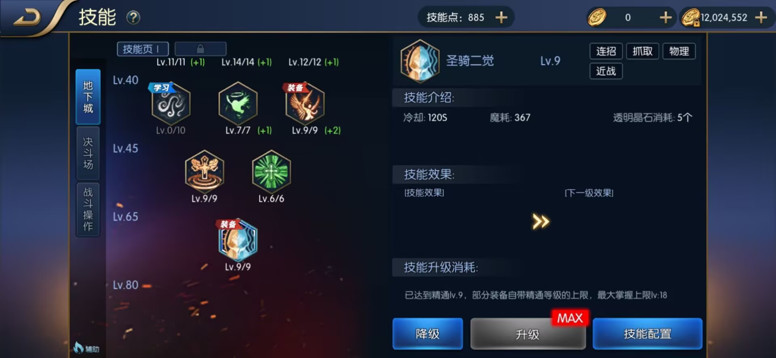Screen dimensions: 776x358
Task: Switch to the 地下城 tab
Action: pyautogui.click(x=88, y=97)
